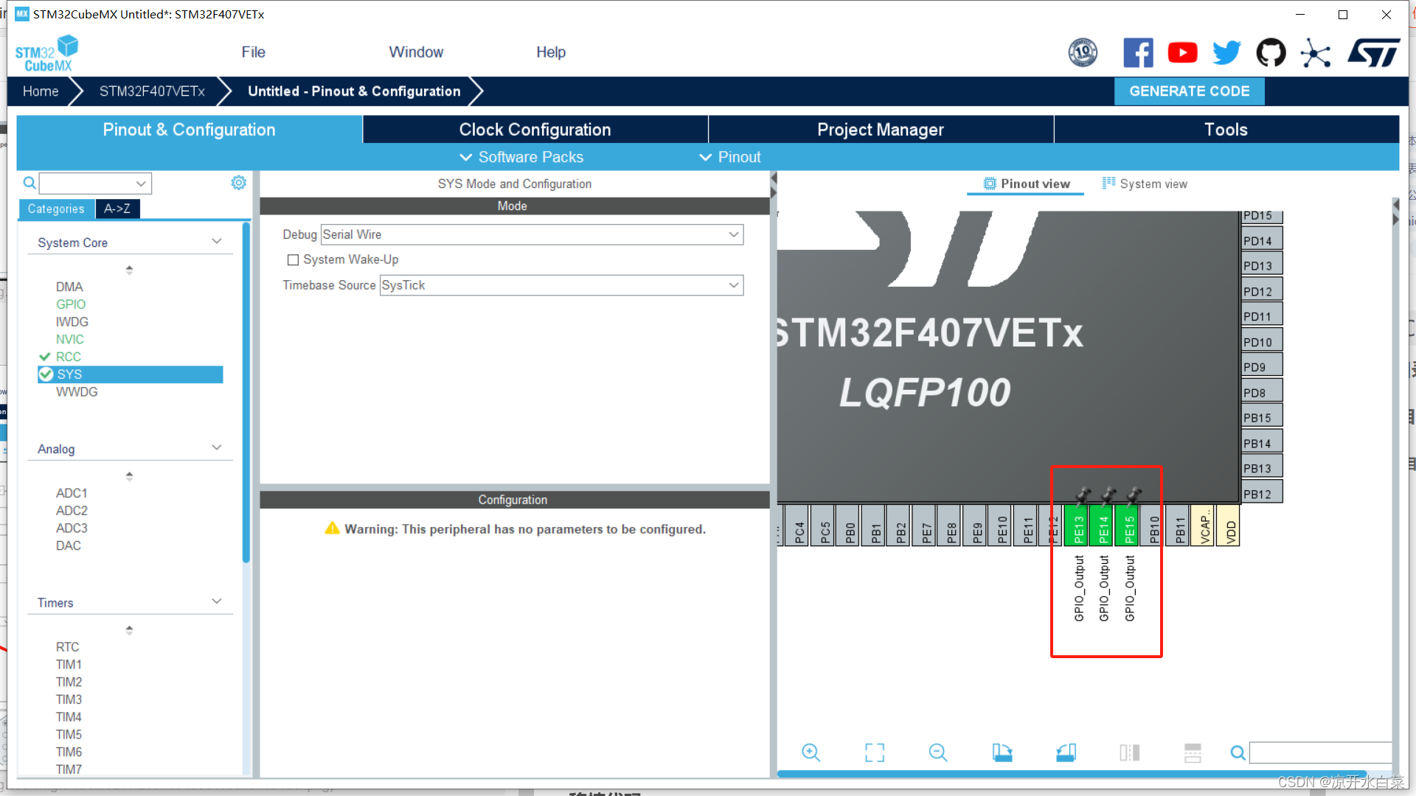Image resolution: width=1416 pixels, height=796 pixels.
Task: Rotate the chip counter-clockwise icon
Action: [x=1066, y=753]
